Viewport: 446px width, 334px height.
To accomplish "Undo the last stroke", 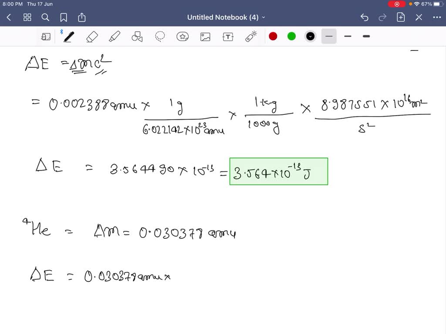I will pyautogui.click(x=365, y=17).
